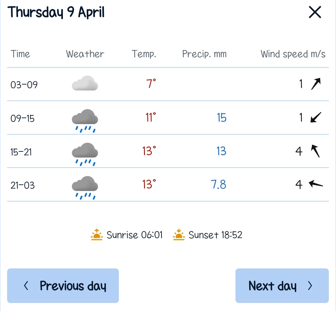The image size is (336, 311).
Task: Click the Thursday 9 April heading
Action: click(56, 12)
